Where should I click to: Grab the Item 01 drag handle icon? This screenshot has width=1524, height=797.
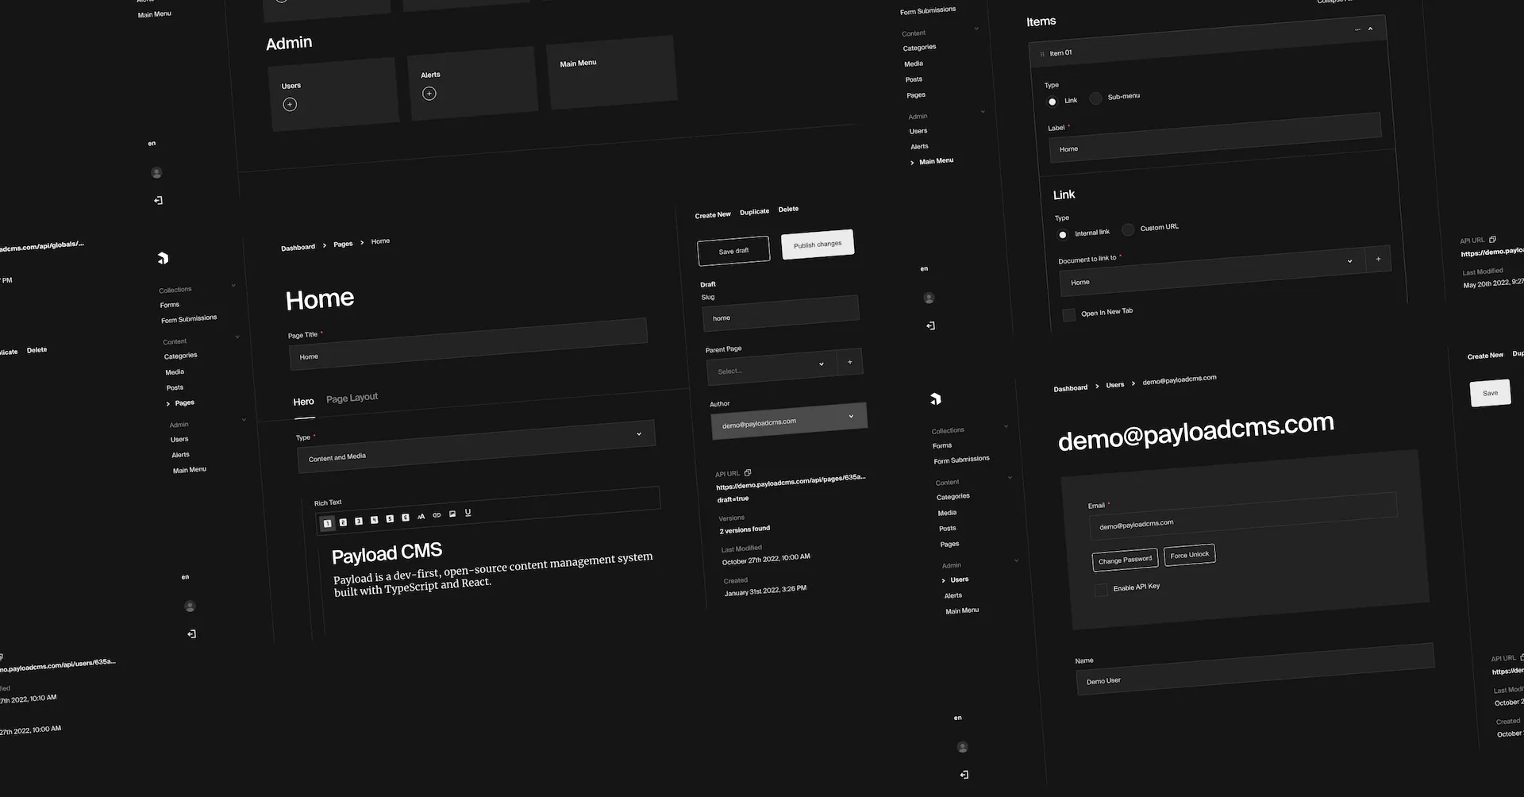click(x=1041, y=54)
